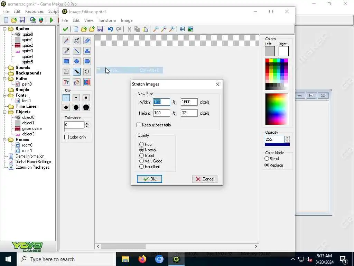Click the Width pixels field showing 1600
The image size is (354, 266).
[189, 102]
